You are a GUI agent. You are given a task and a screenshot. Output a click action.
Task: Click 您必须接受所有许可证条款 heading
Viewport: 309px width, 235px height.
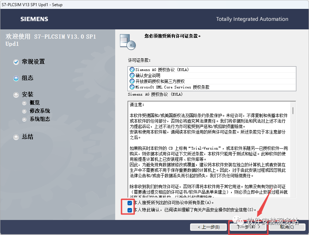(x=172, y=36)
